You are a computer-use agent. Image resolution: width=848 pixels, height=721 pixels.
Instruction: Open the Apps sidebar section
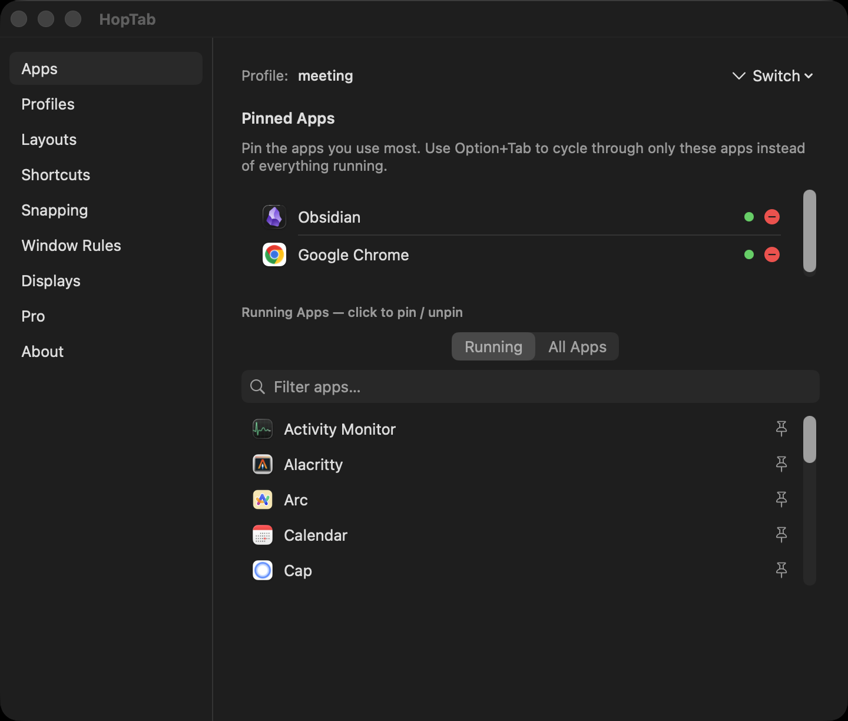pyautogui.click(x=106, y=68)
